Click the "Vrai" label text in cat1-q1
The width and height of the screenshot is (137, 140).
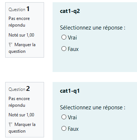coord(72,117)
